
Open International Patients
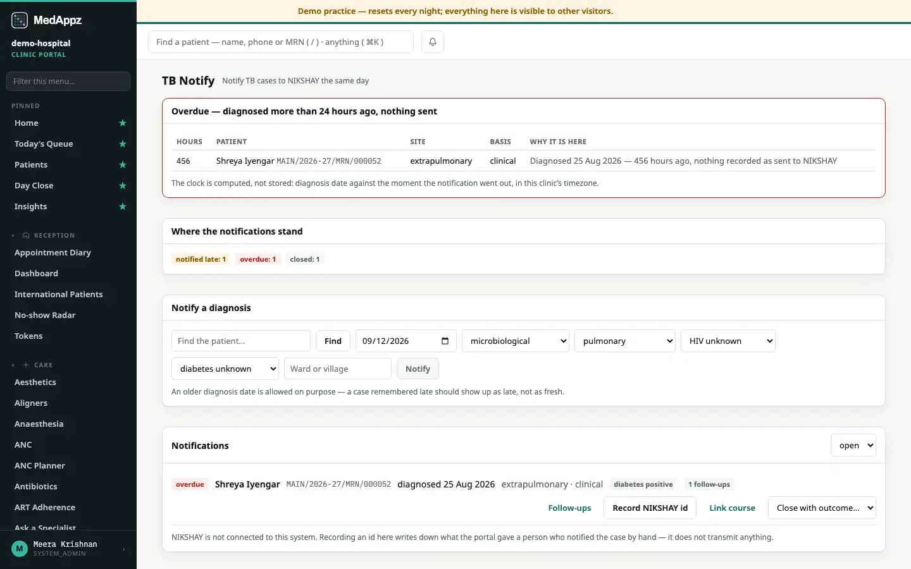(59, 295)
